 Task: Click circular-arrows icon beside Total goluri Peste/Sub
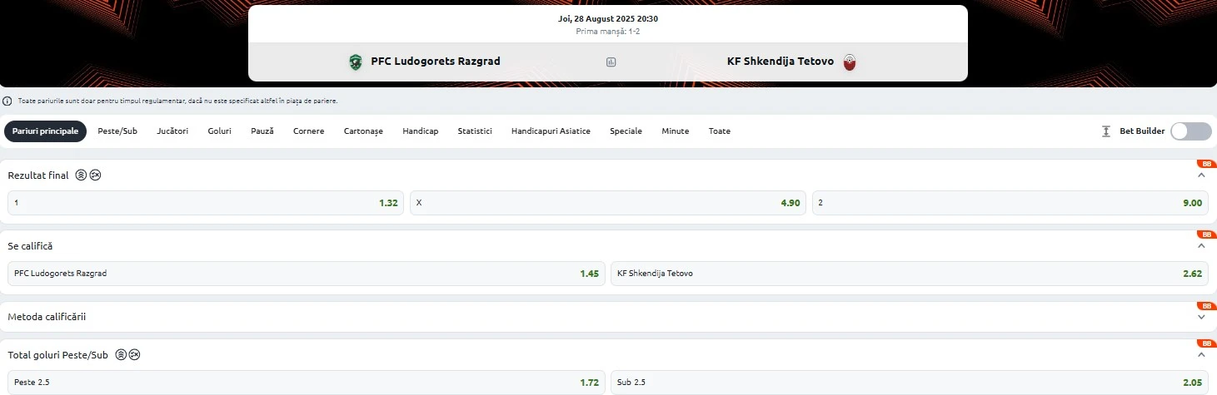(x=134, y=354)
